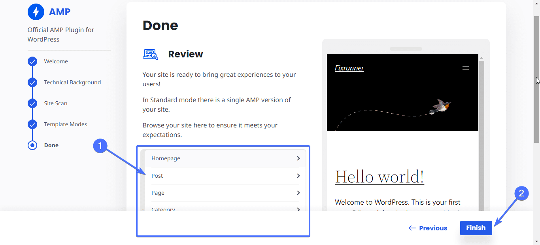Click the preview pane vertical scrollbar
Viewport: 540px width, 245px height.
pos(481,135)
